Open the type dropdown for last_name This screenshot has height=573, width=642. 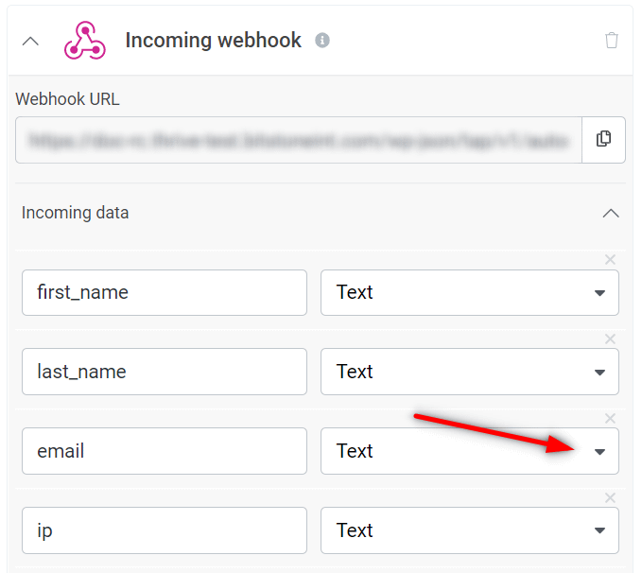(x=470, y=372)
